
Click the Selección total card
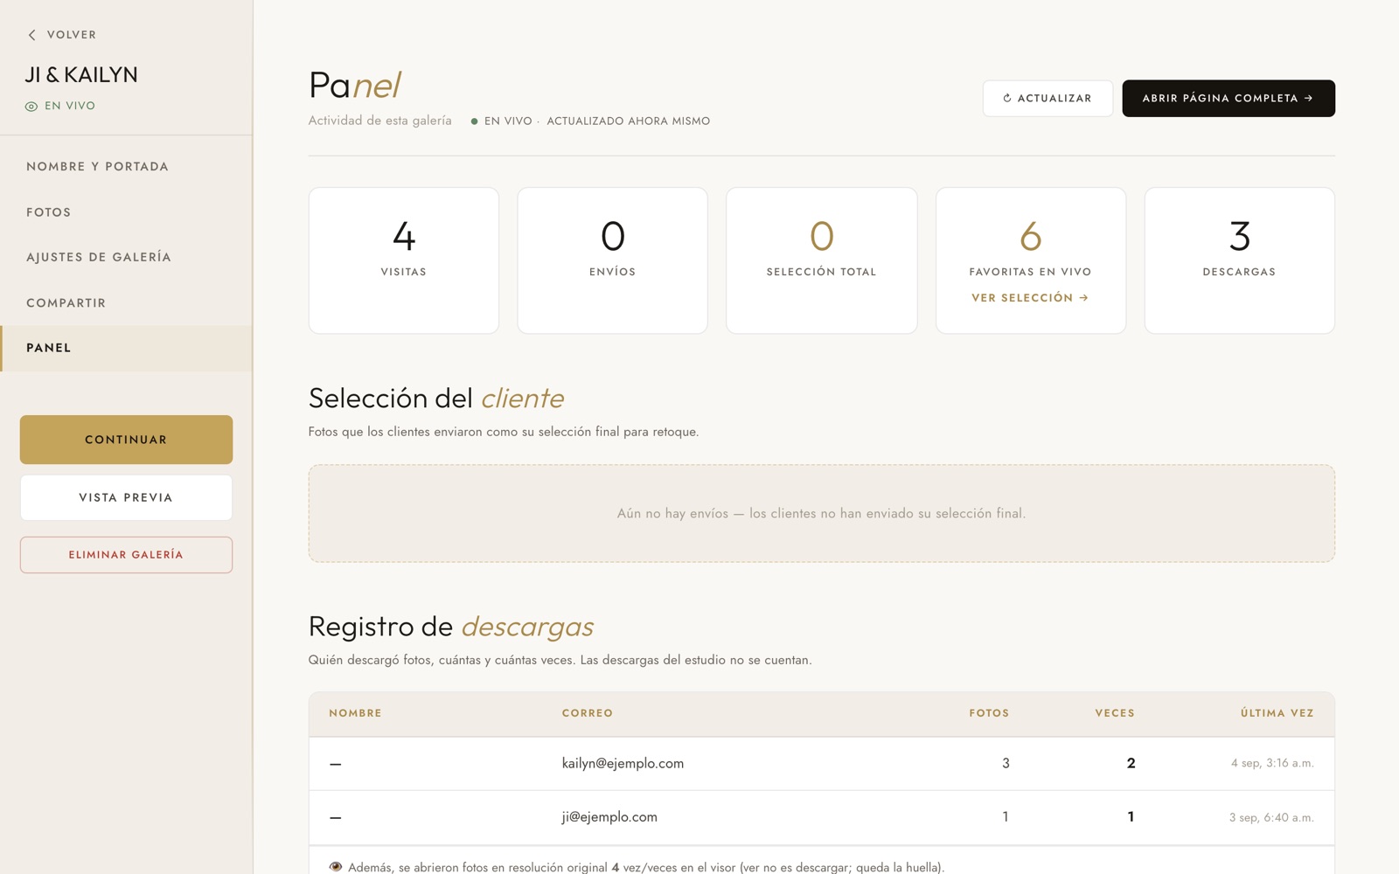(x=822, y=260)
